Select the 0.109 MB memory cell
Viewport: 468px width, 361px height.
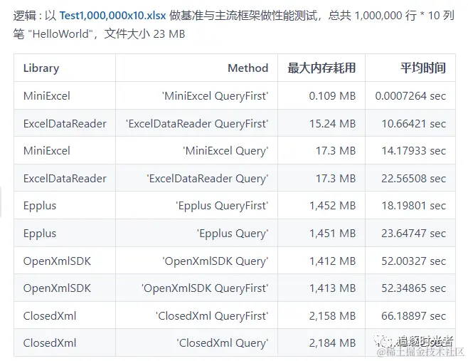tap(321, 95)
